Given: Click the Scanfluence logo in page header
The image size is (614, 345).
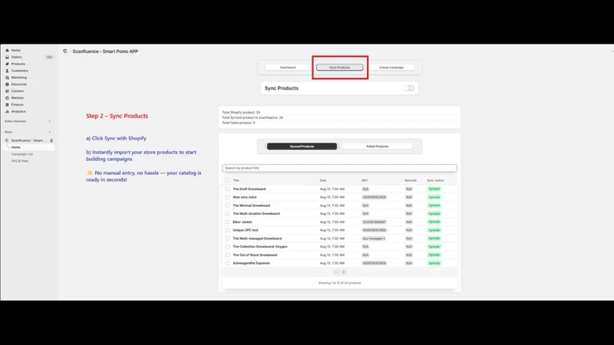Looking at the screenshot, I should click(65, 51).
